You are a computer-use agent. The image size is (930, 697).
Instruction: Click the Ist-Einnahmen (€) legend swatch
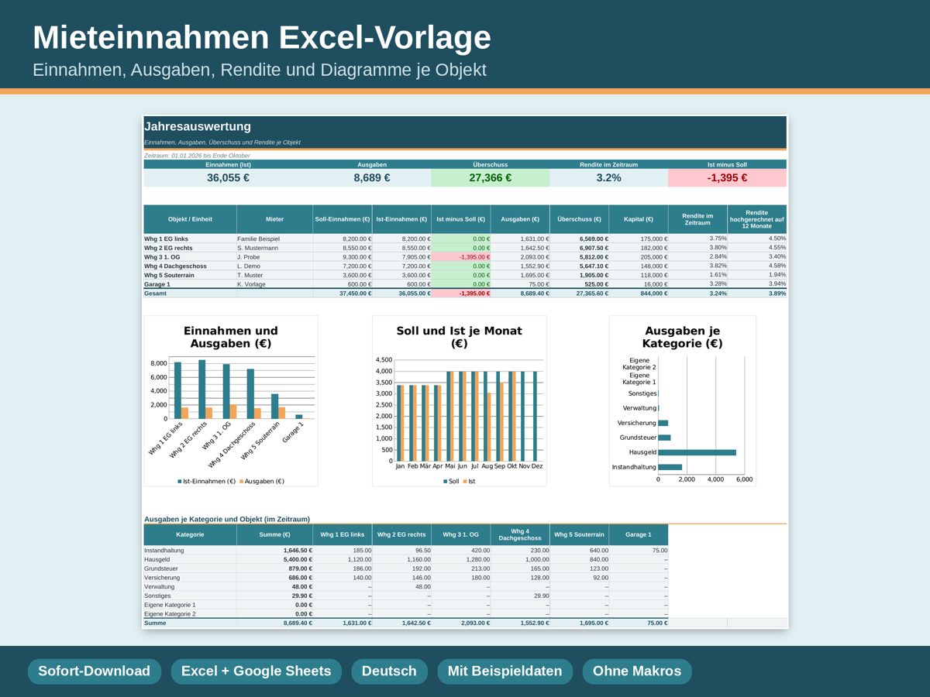click(180, 482)
